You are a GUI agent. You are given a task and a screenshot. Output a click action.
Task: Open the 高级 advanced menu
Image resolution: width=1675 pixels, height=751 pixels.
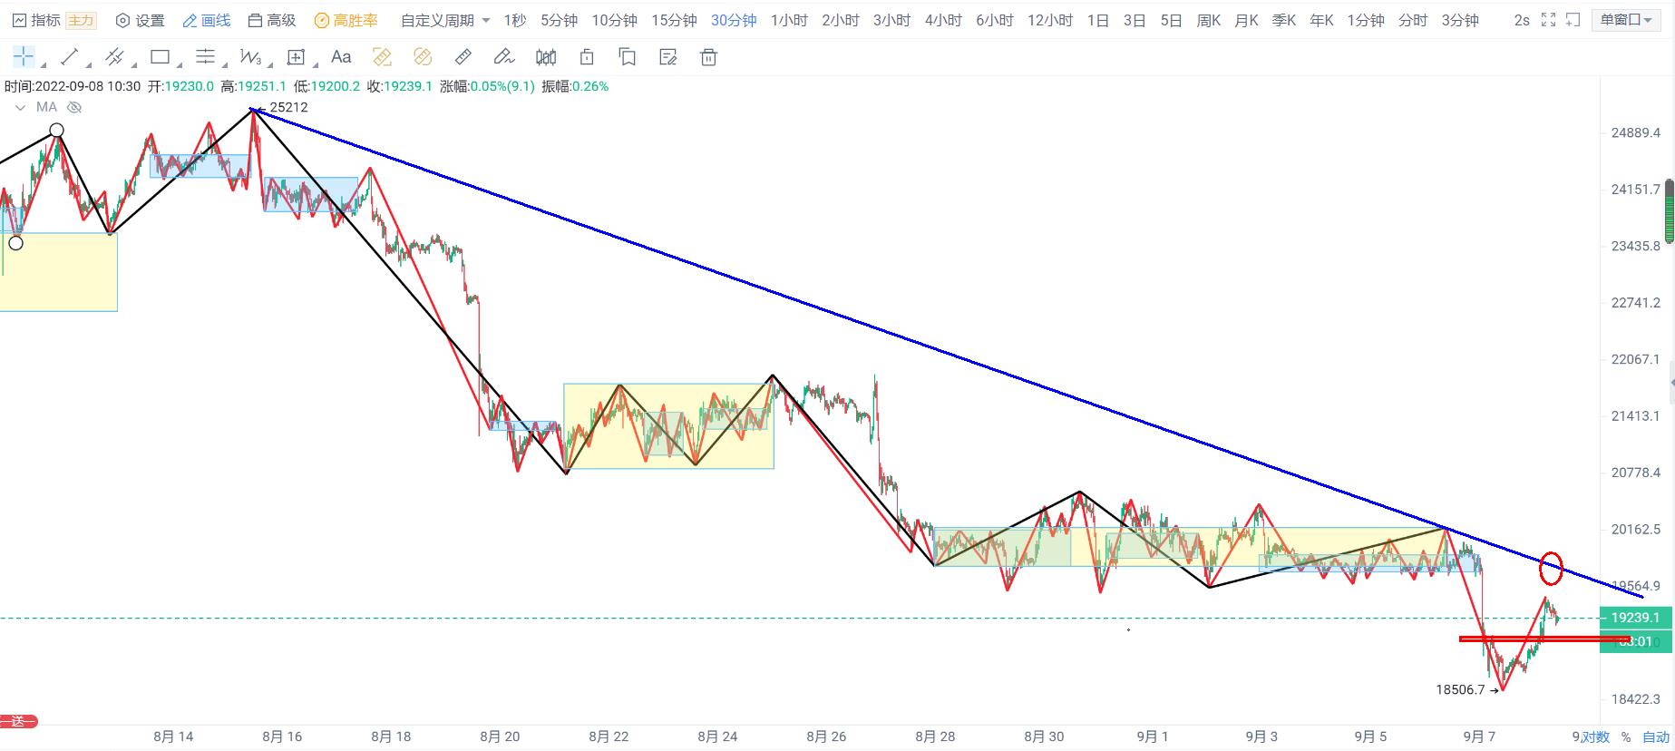tap(272, 20)
